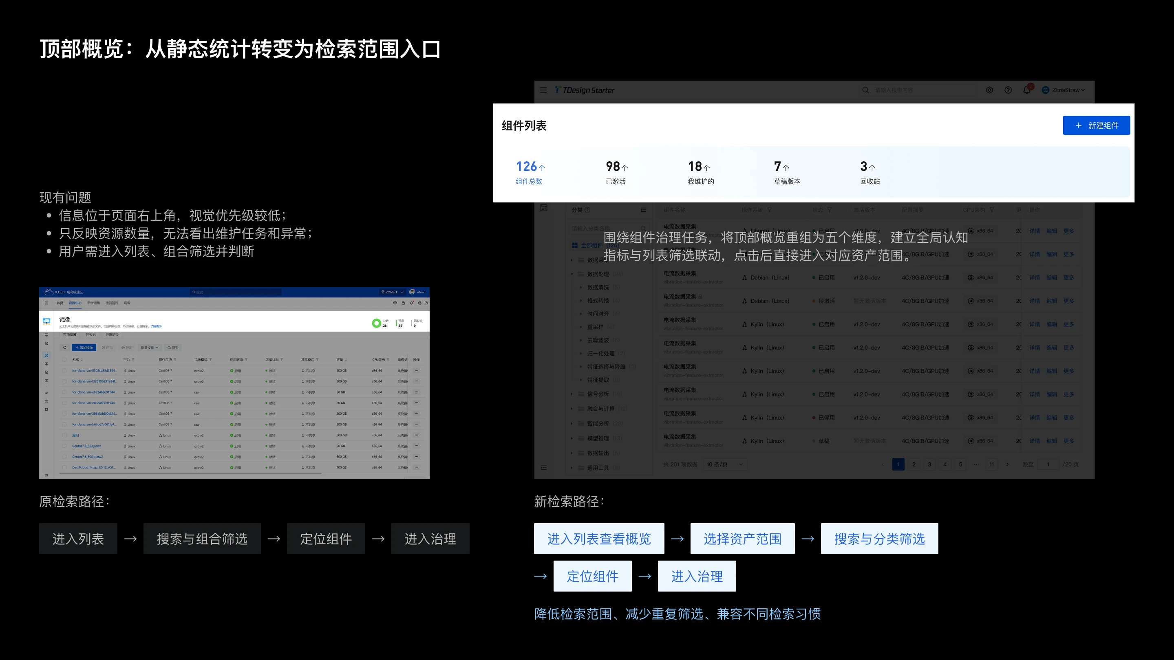The image size is (1174, 660).
Task: Open 批量操作 dropdown in cloud console
Action: coord(150,348)
